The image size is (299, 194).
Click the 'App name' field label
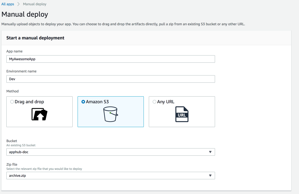[x=14, y=51]
